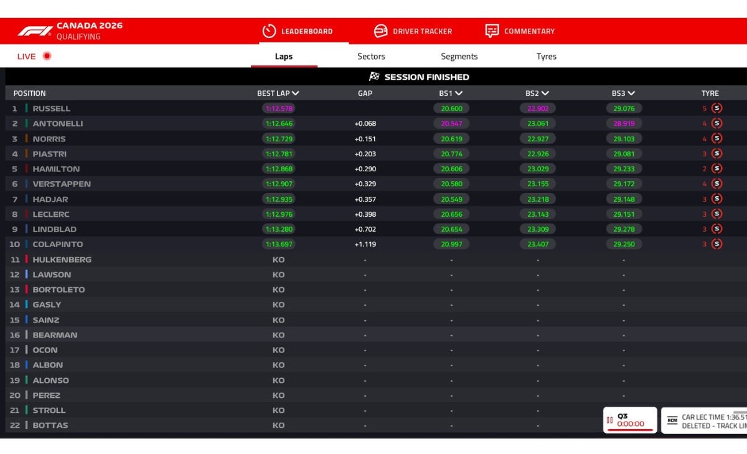Click the Commentary speech bubble icon

492,31
